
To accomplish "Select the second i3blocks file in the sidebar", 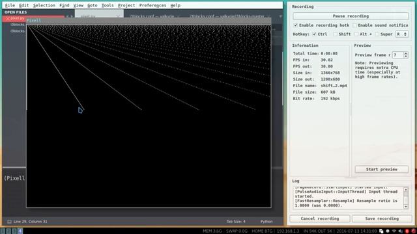I will (x=18, y=31).
